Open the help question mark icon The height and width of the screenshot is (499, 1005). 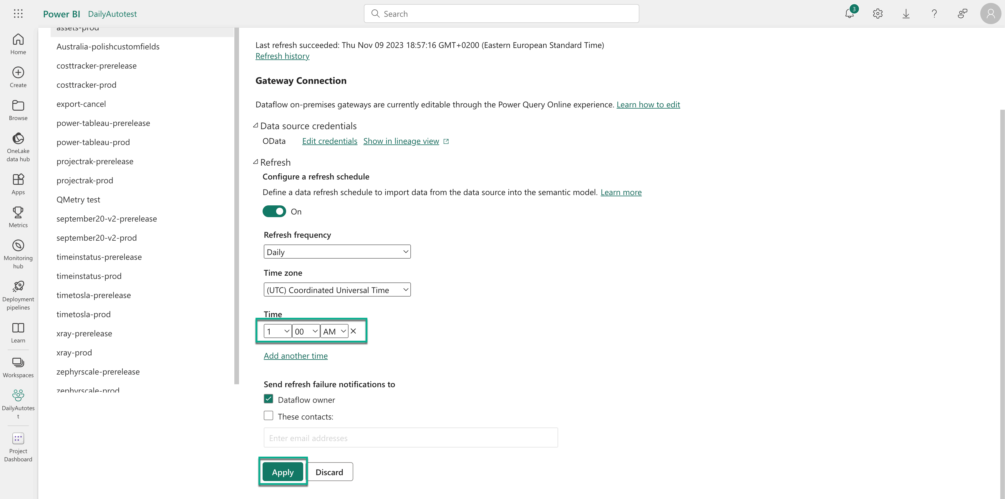[934, 14]
